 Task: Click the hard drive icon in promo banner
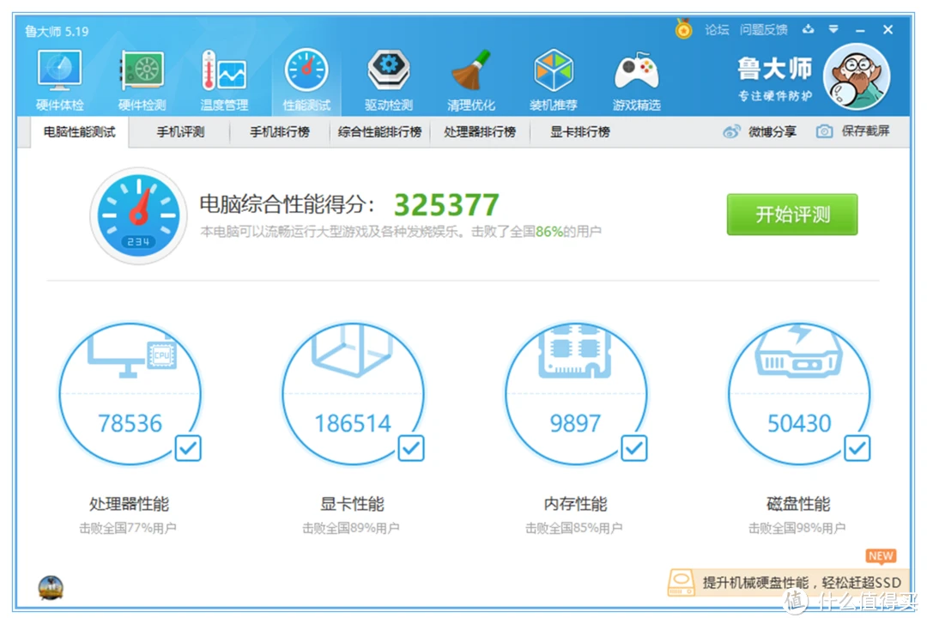click(x=681, y=583)
